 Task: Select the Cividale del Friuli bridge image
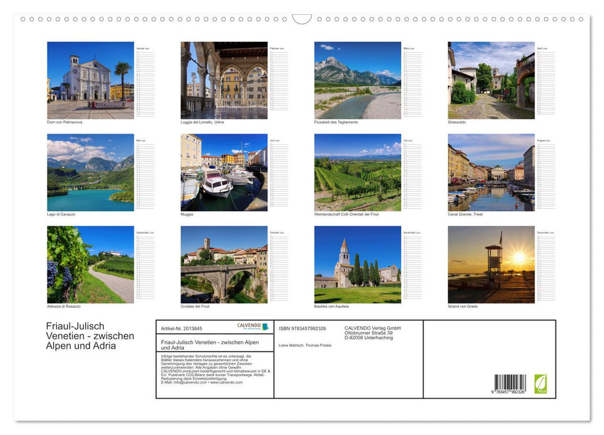[x=224, y=264]
